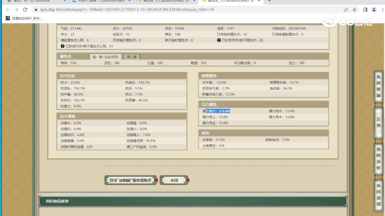This screenshot has height=216, width=385.
Task: Open help for 已获得月饼/粽子属性点上限
Action: [x=63, y=46]
